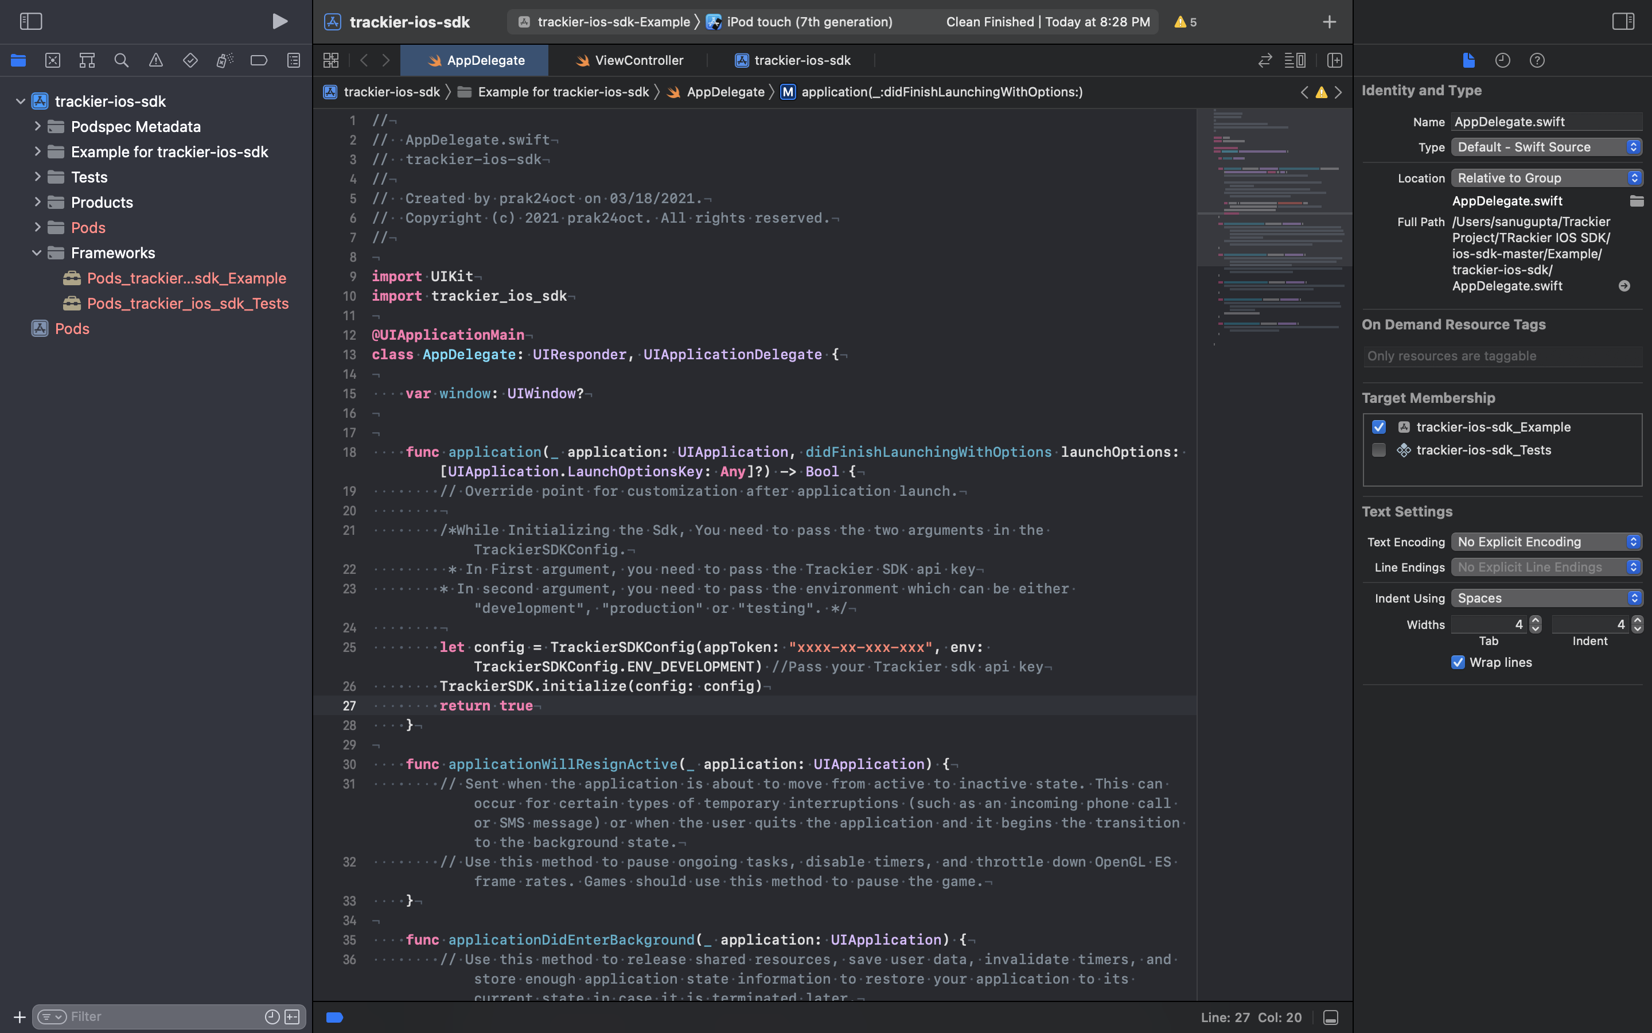Click the Name field AppDelegate.swift

[1546, 122]
